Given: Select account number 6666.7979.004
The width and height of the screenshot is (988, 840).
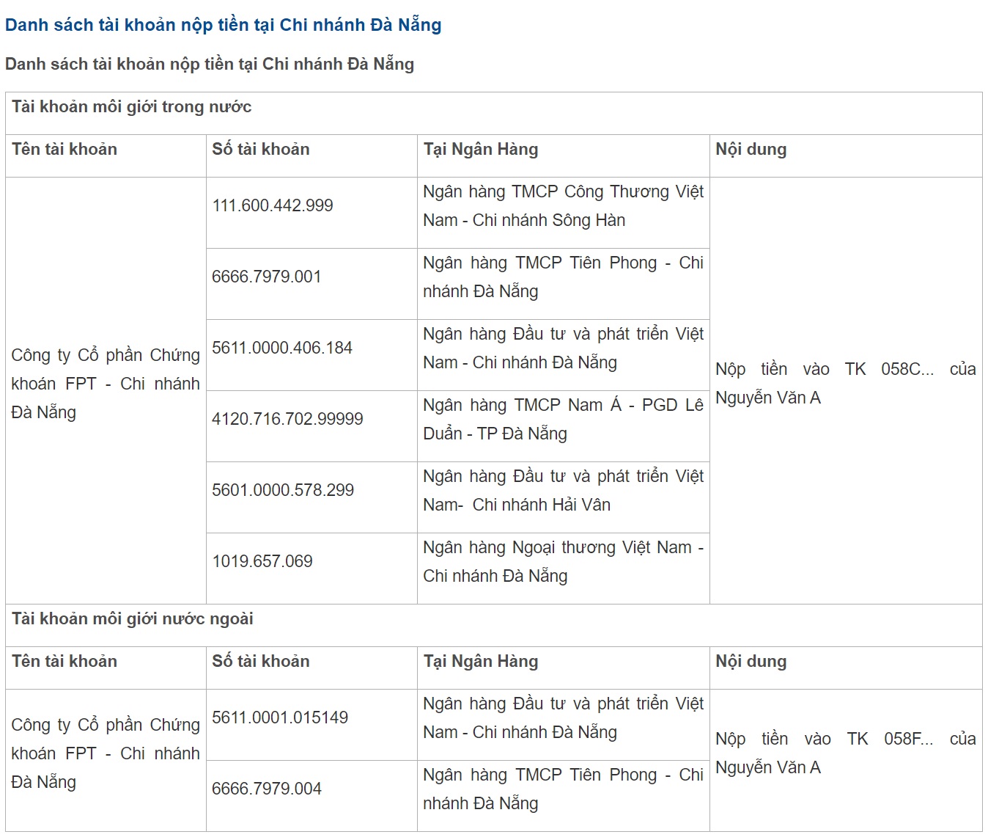Looking at the screenshot, I should (x=266, y=789).
